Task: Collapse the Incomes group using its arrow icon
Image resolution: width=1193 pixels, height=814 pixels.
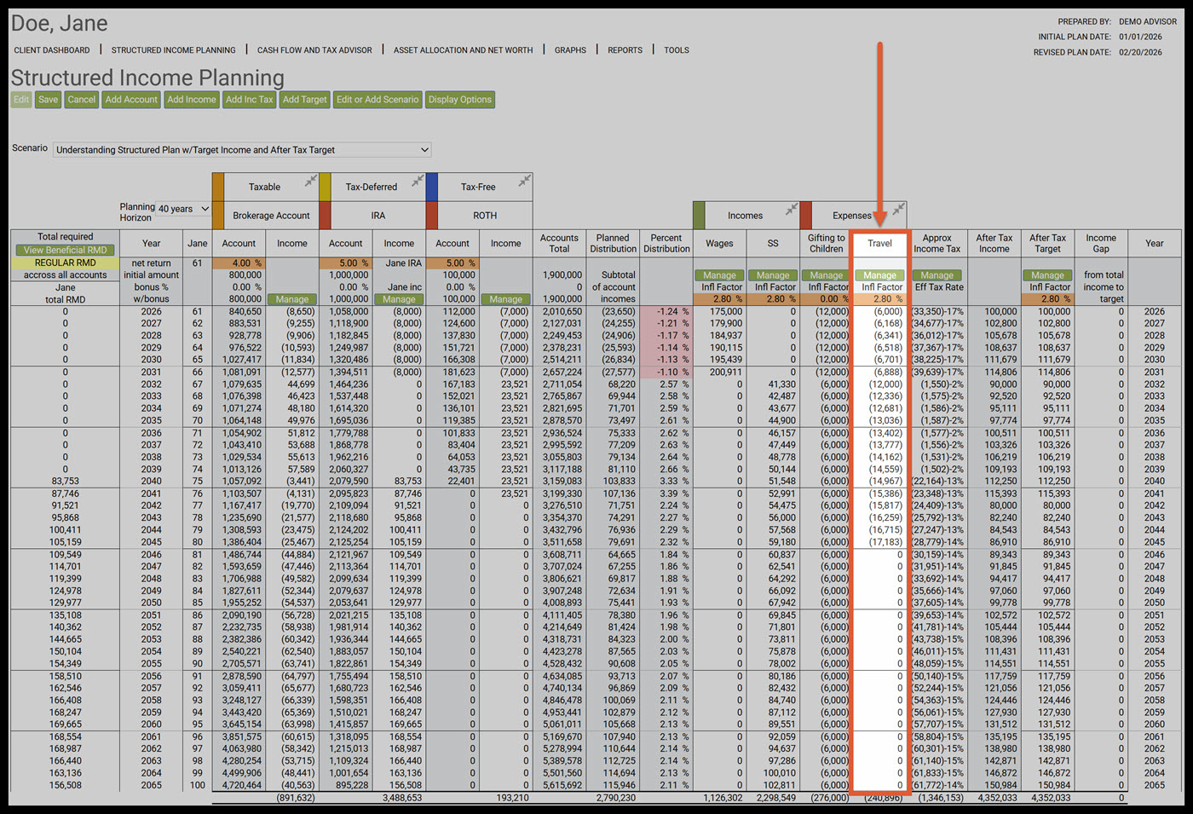Action: (x=792, y=208)
